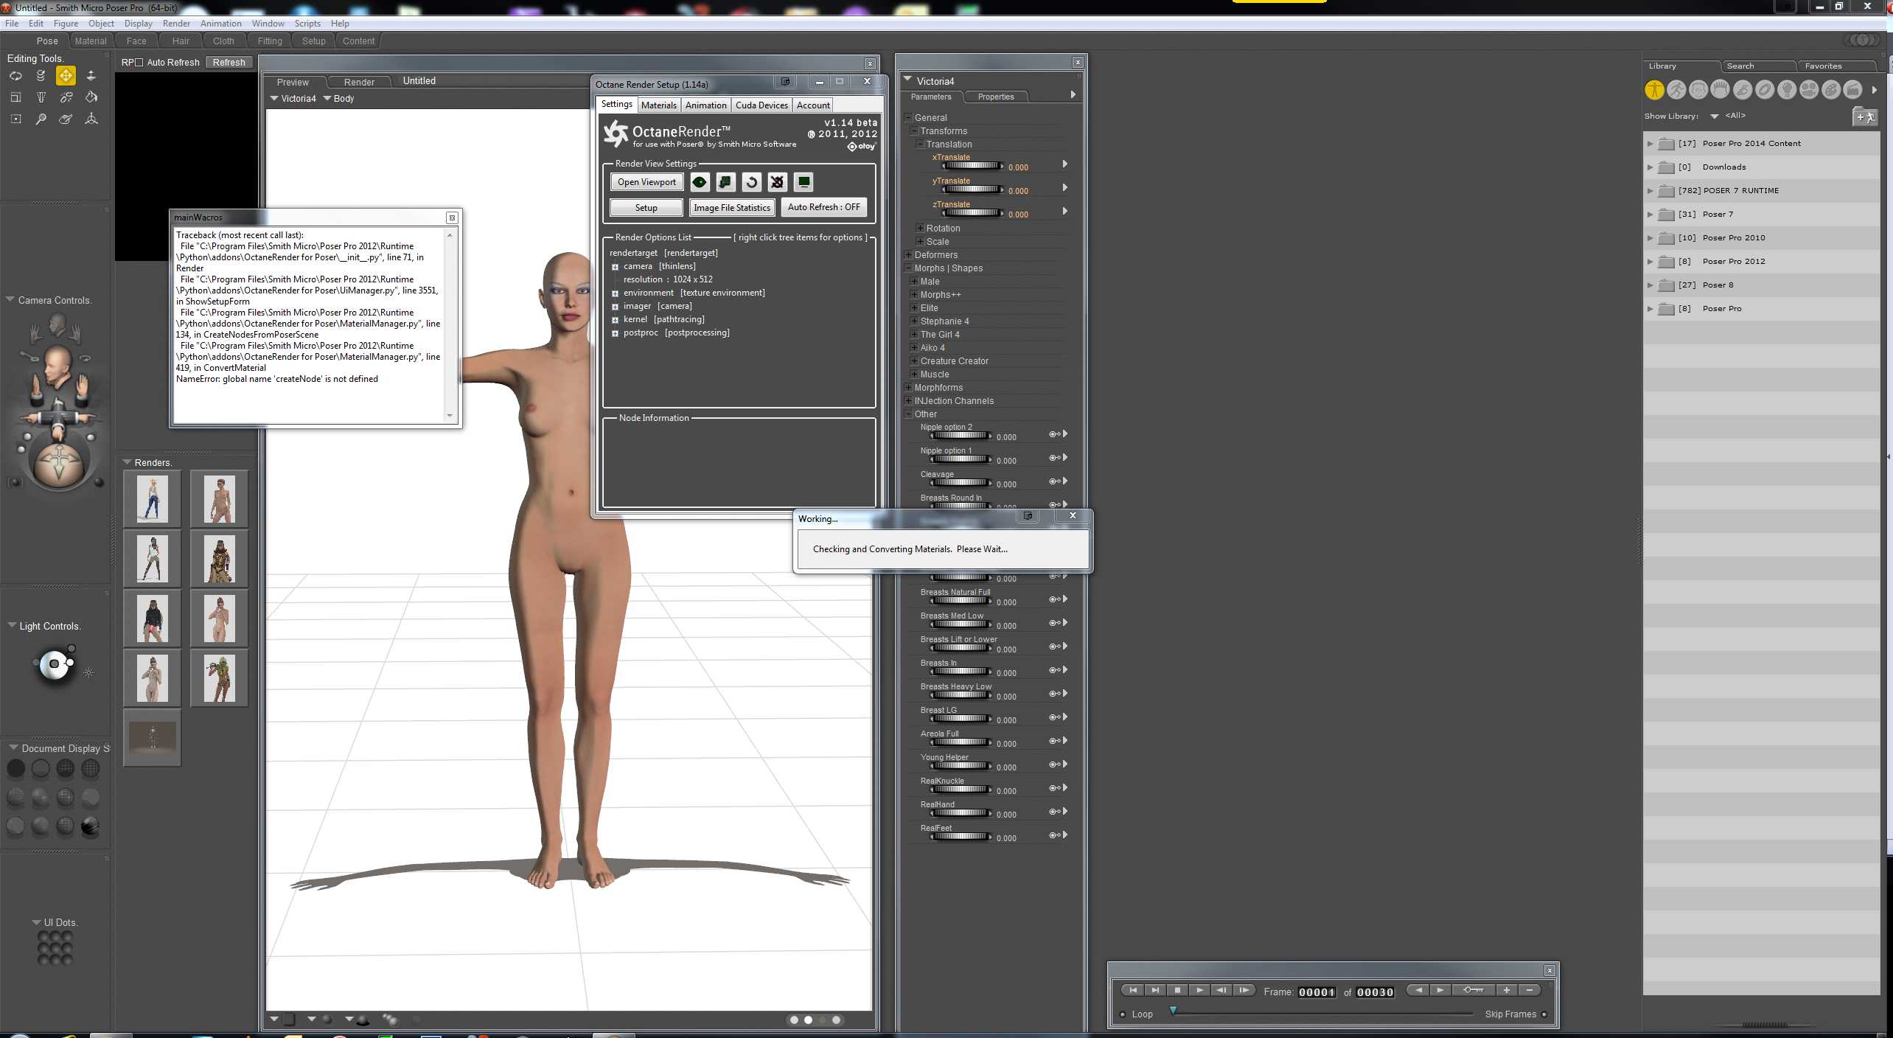Open the Scripts menu
This screenshot has width=1893, height=1038.
click(307, 24)
